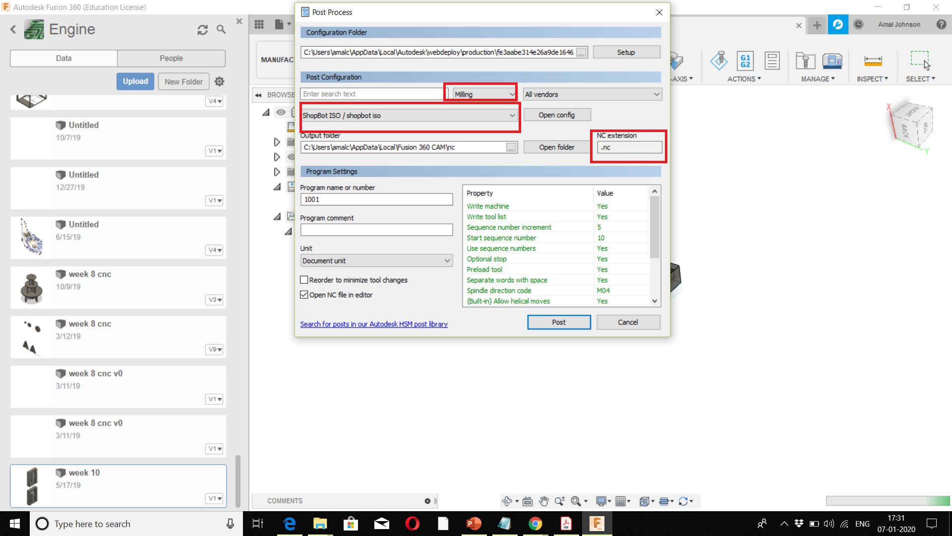Open the Actions menu
The width and height of the screenshot is (952, 536).
coord(744,79)
